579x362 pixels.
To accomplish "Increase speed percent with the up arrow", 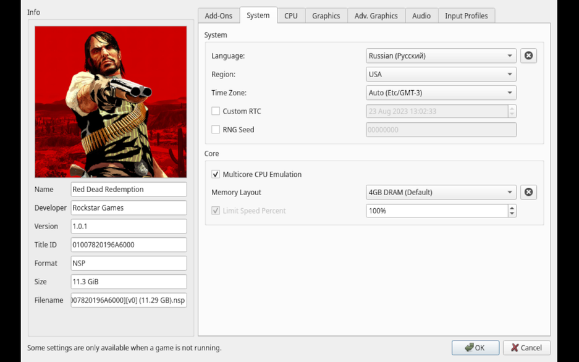I will click(512, 208).
